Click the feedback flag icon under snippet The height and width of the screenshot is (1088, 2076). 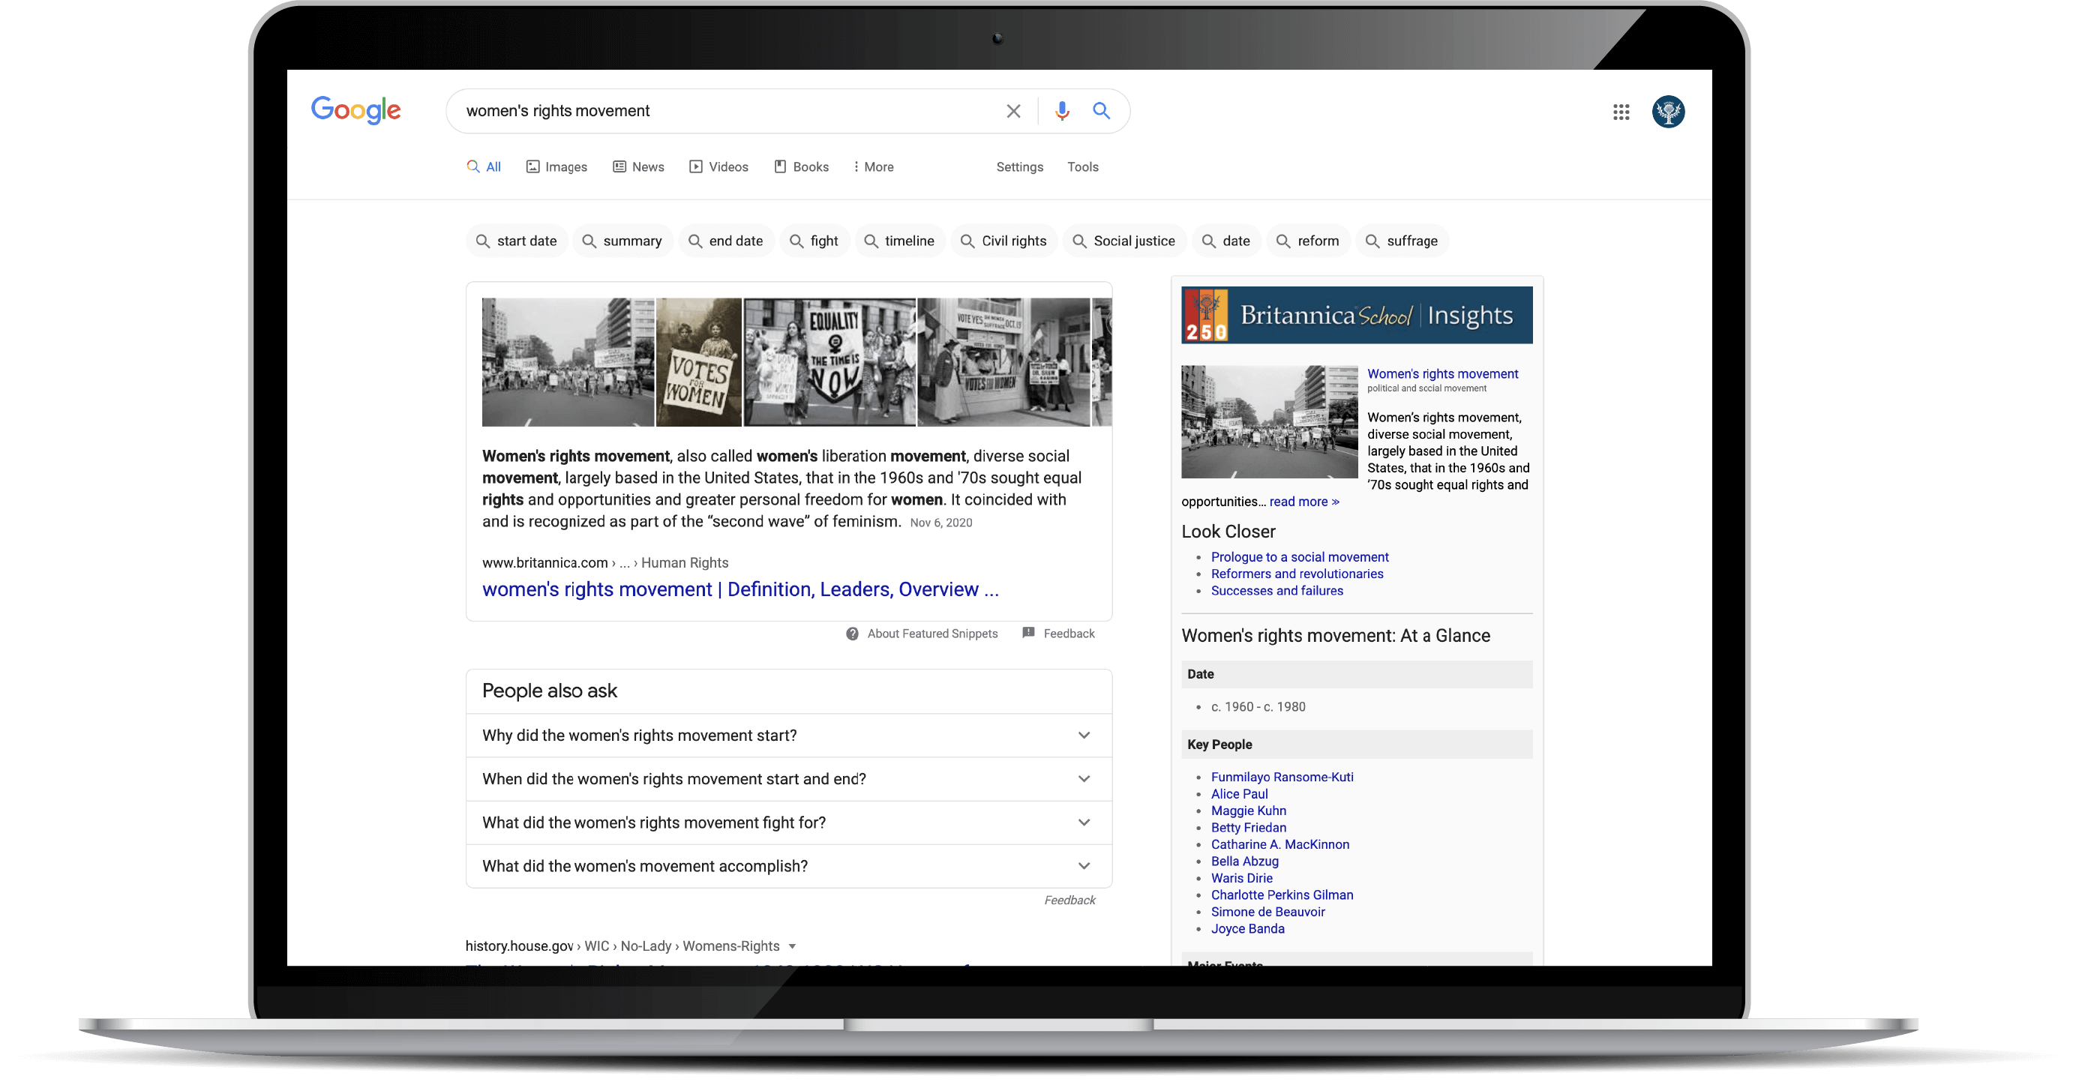click(1028, 633)
